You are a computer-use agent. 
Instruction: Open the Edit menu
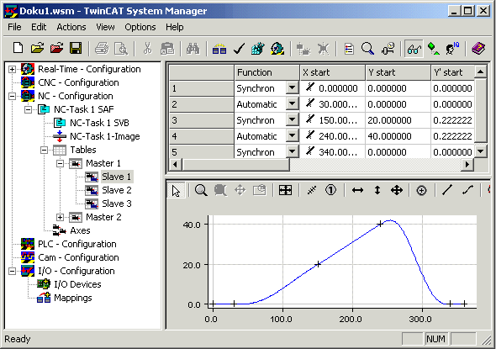coord(39,27)
